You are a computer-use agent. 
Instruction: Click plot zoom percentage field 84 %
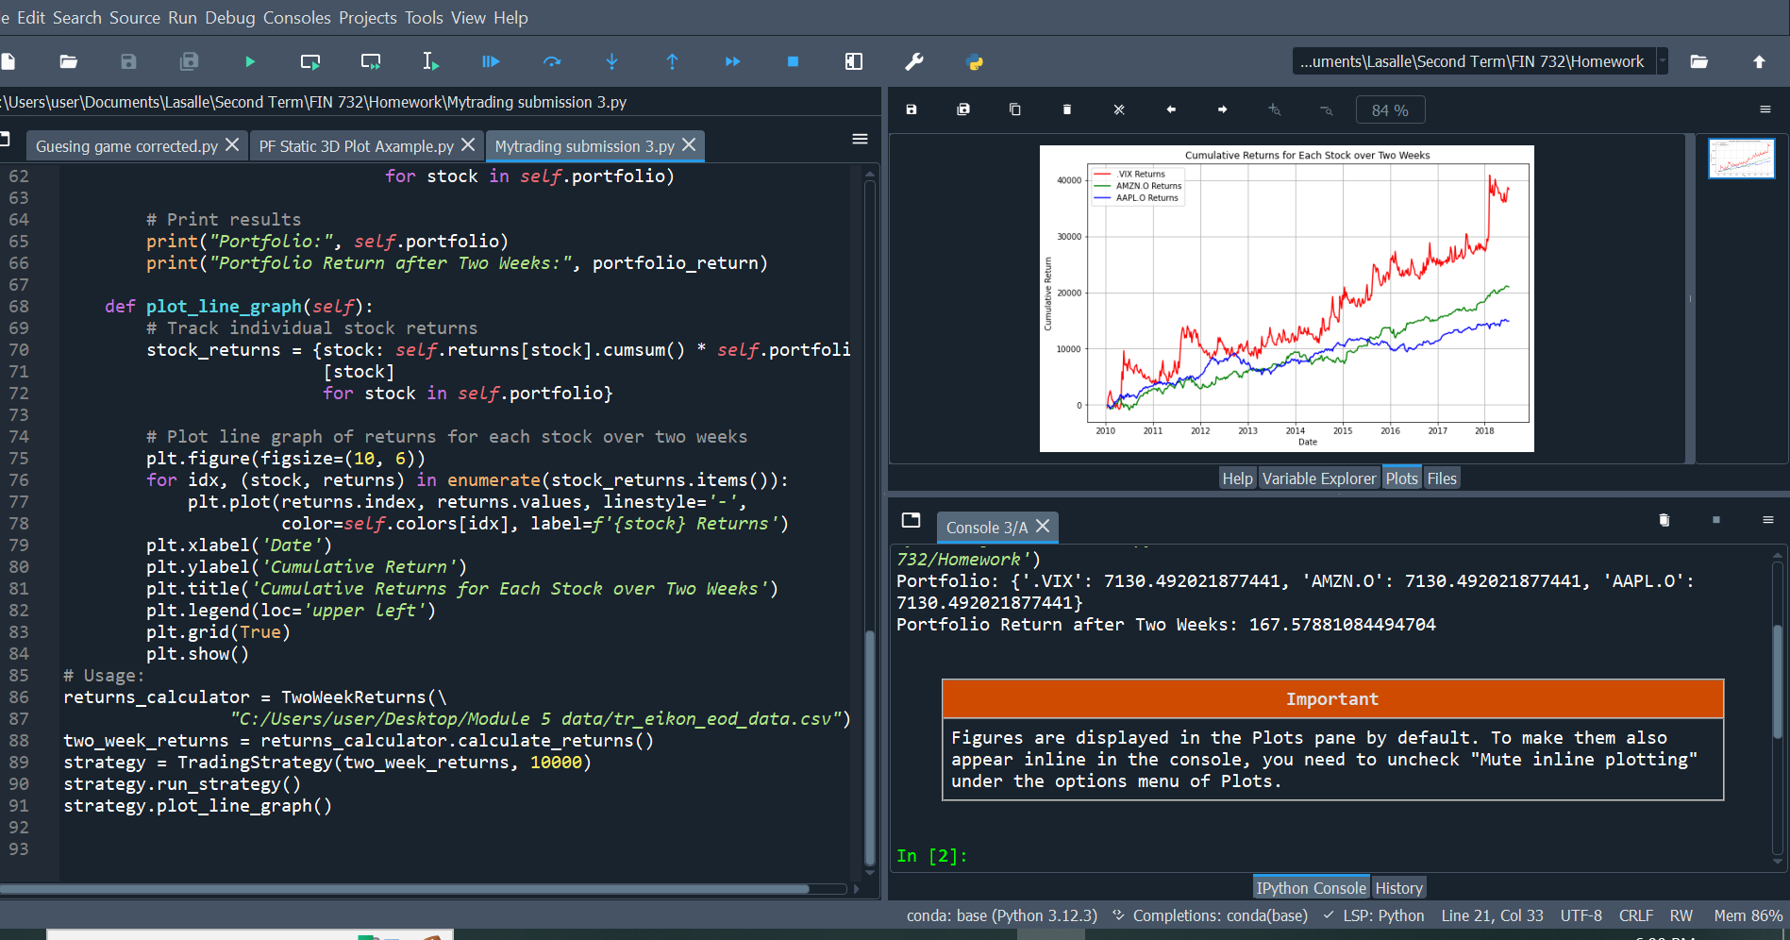pos(1390,109)
